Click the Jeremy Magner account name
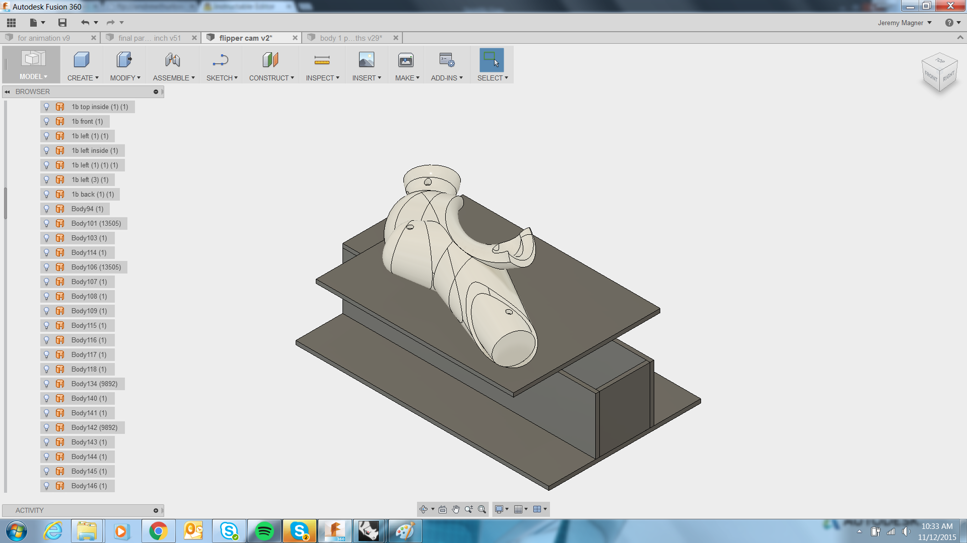The height and width of the screenshot is (543, 967). [x=902, y=23]
